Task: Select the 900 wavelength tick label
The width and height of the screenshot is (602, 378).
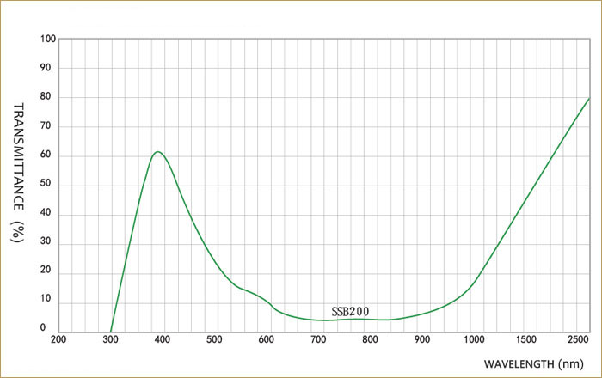Action: (421, 339)
